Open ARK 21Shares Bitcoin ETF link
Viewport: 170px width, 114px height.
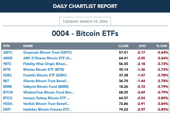pos(48,58)
